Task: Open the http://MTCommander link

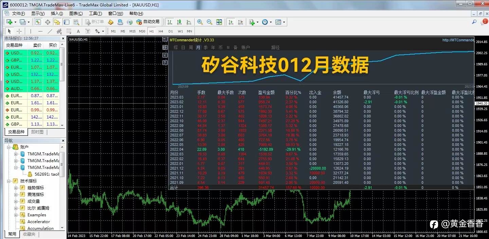Action: pyautogui.click(x=458, y=40)
